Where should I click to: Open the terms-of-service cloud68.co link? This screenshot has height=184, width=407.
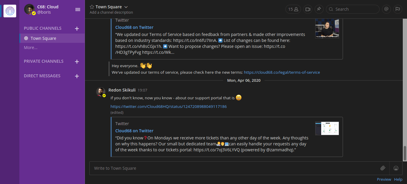[282, 72]
